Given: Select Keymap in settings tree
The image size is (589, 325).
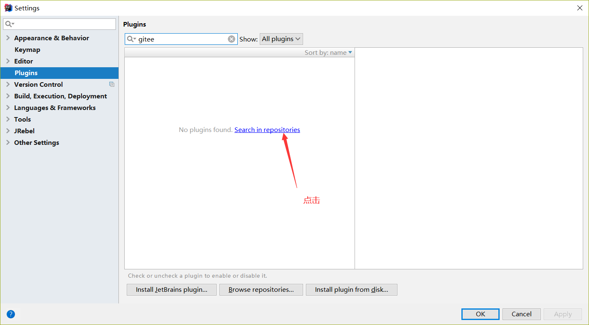Looking at the screenshot, I should click(x=27, y=49).
